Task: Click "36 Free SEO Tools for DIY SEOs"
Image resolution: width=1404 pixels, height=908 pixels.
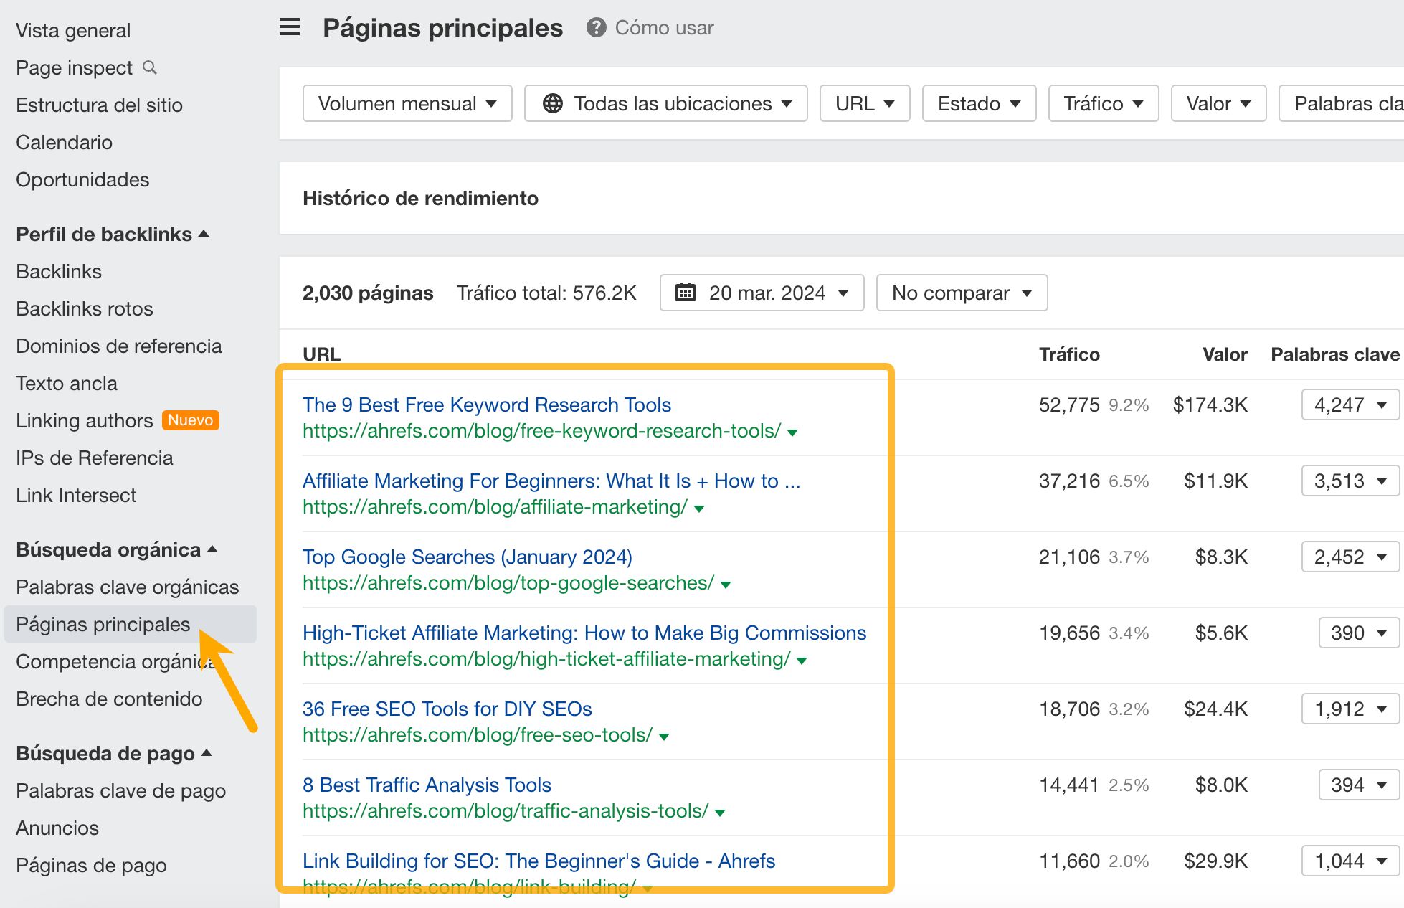Action: point(447,709)
